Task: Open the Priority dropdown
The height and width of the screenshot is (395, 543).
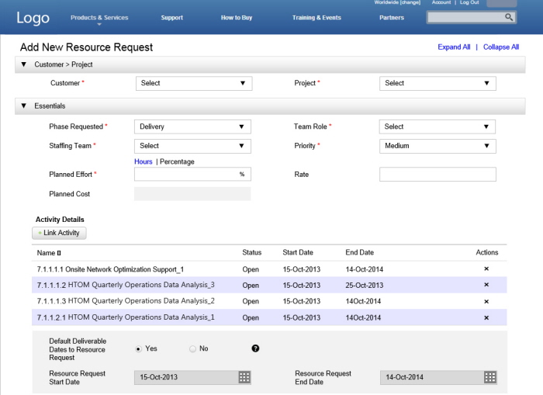Action: [438, 146]
